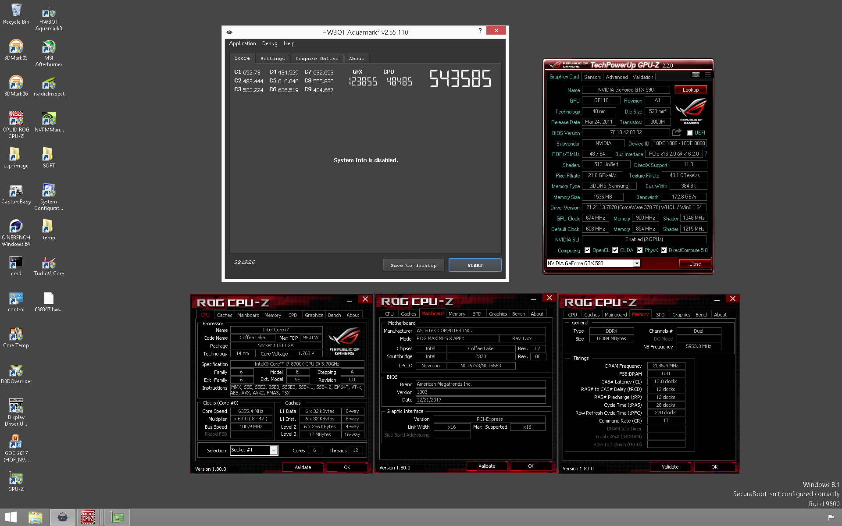Switch to the Sensors tab in GPU-Z
This screenshot has width=842, height=526.
[592, 77]
